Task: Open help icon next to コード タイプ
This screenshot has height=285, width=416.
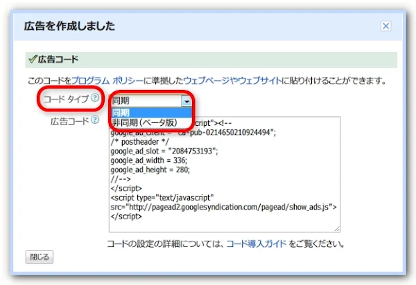Action: click(95, 98)
